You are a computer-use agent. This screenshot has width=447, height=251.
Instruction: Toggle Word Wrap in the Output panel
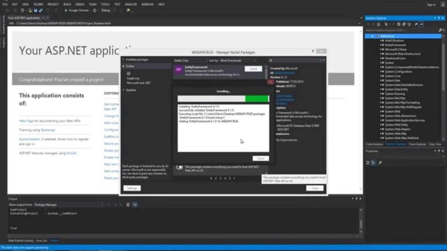click(134, 205)
